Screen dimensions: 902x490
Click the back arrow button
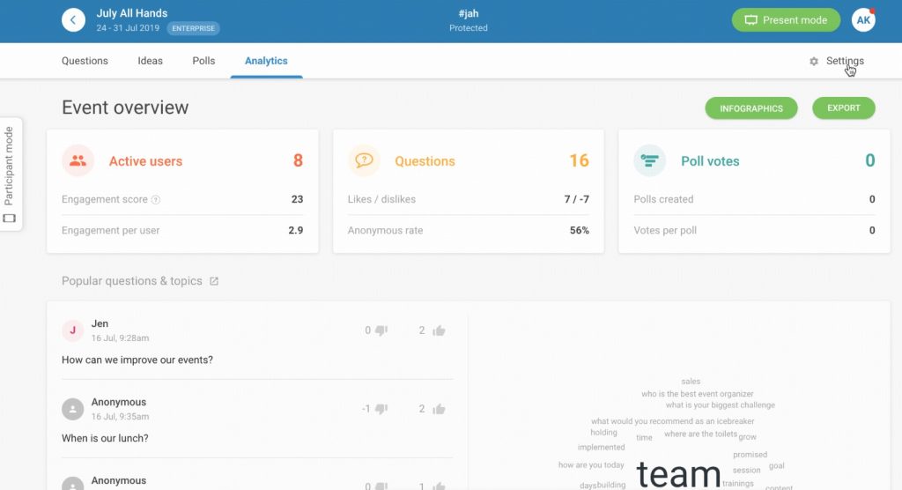point(73,19)
